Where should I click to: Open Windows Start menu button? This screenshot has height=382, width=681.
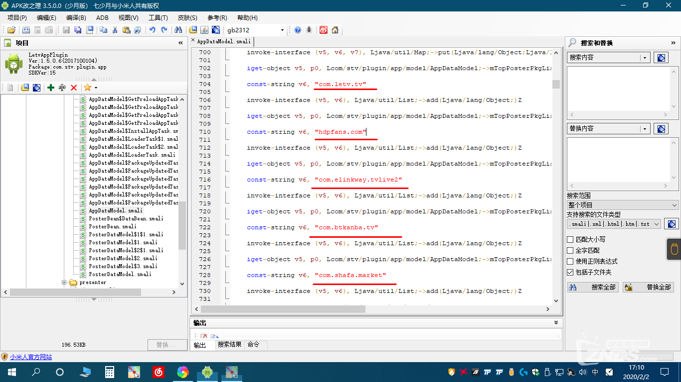[11, 372]
